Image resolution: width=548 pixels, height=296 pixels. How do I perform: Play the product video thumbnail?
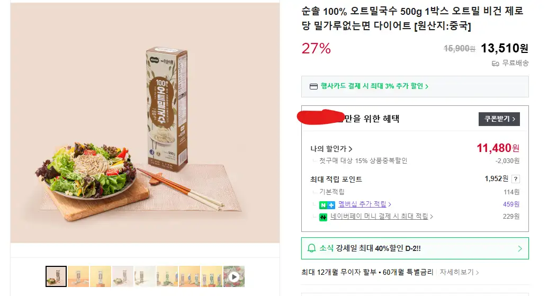(234, 276)
